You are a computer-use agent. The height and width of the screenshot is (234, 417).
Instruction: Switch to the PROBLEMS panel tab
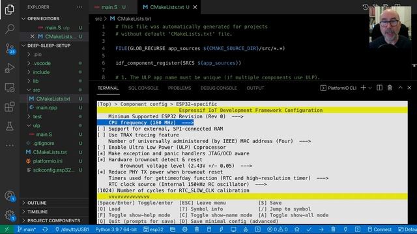click(x=180, y=88)
